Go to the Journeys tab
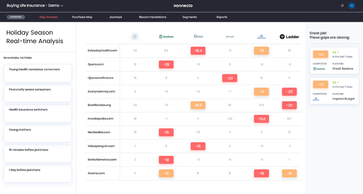This screenshot has height=194, width=363. point(116,17)
